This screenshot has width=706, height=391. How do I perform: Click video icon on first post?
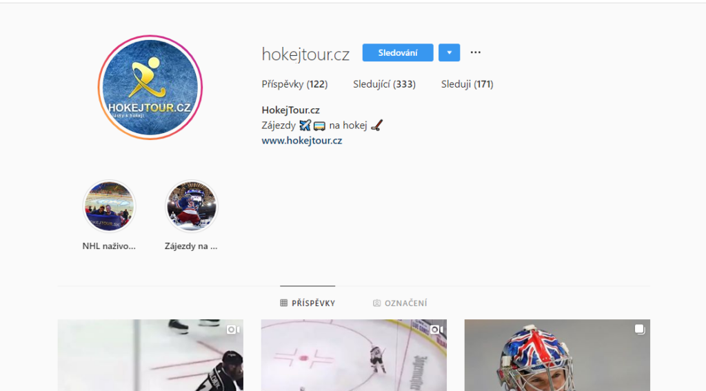point(233,330)
